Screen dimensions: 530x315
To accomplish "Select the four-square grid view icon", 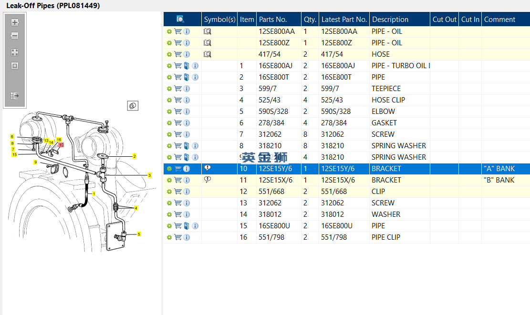I will pyautogui.click(x=14, y=52).
